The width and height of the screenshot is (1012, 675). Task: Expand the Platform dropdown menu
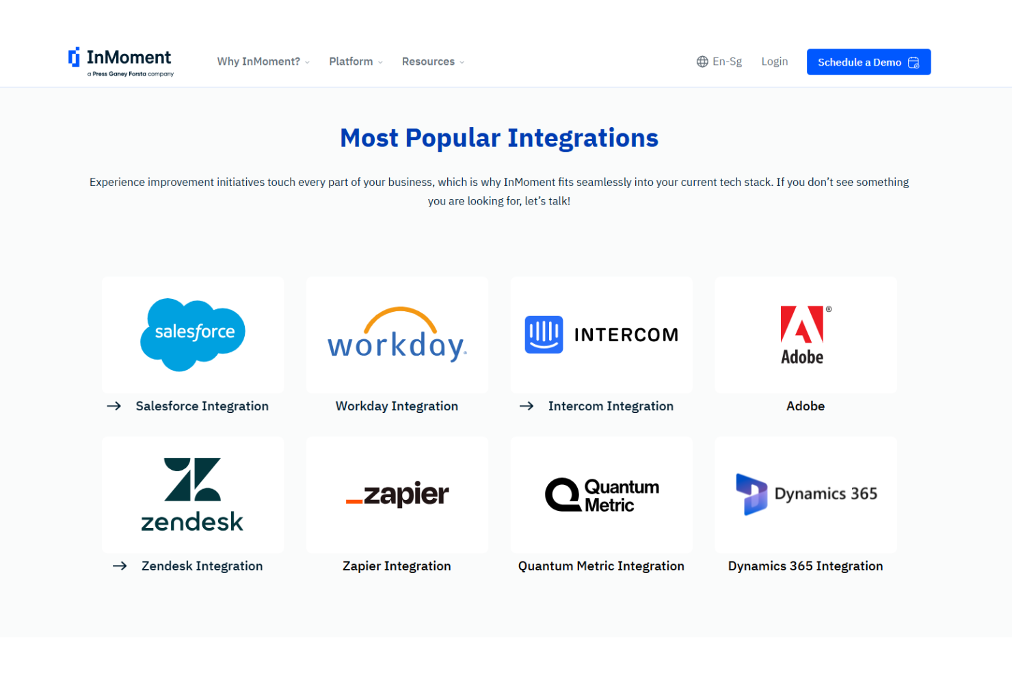pyautogui.click(x=356, y=62)
